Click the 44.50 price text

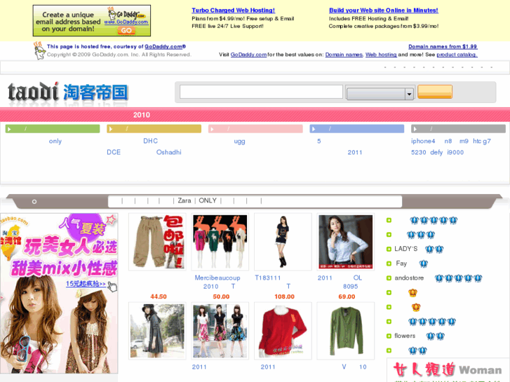tap(159, 296)
